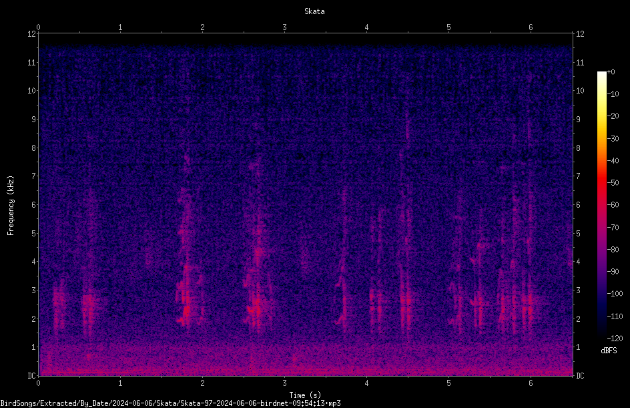The image size is (630, 408).
Task: Click the 0 second tick on bottom axis
Action: (38, 383)
